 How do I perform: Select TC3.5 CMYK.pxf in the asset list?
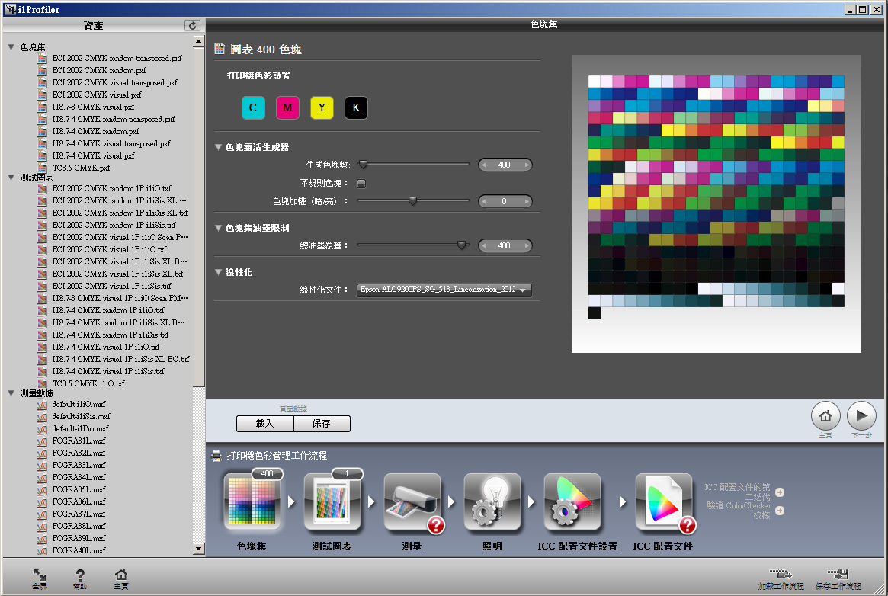point(81,168)
